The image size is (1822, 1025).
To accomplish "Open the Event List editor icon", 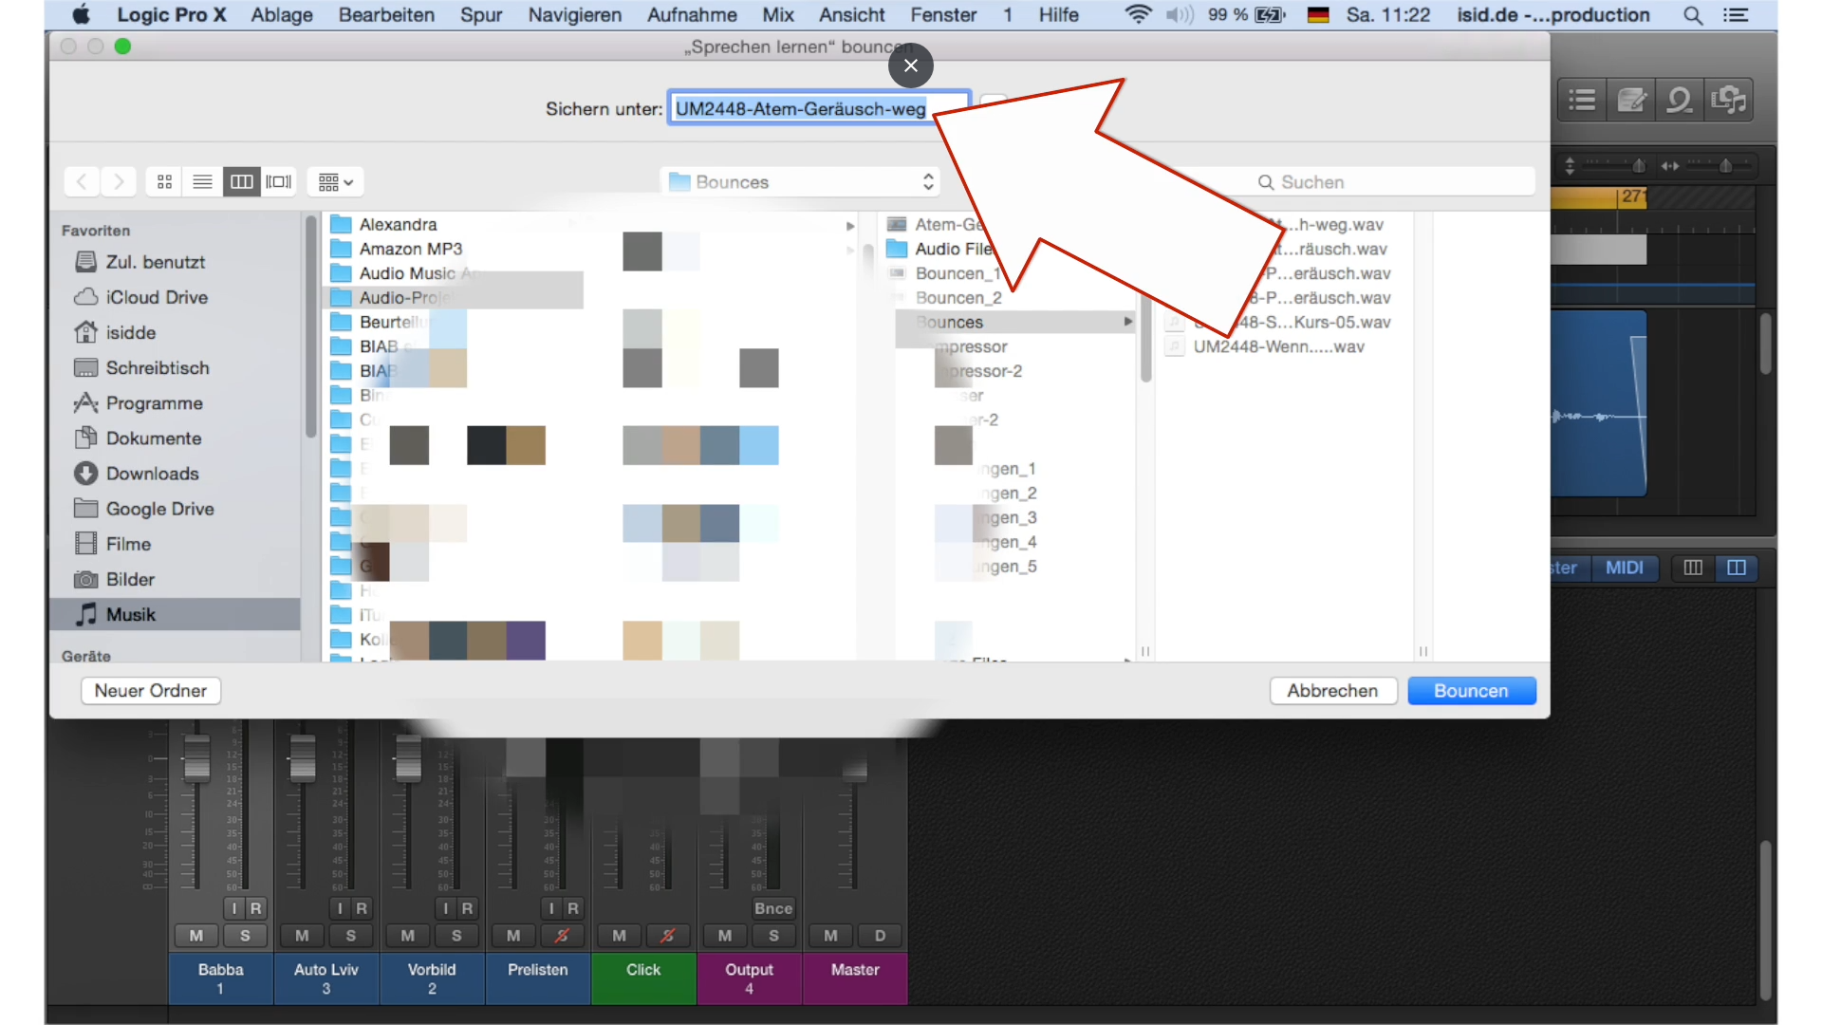I will tap(1581, 100).
